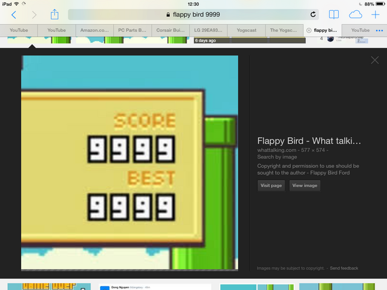Viewport: 387px width, 290px height.
Task: Go back with Safari's back arrow
Action: pyautogui.click(x=13, y=14)
